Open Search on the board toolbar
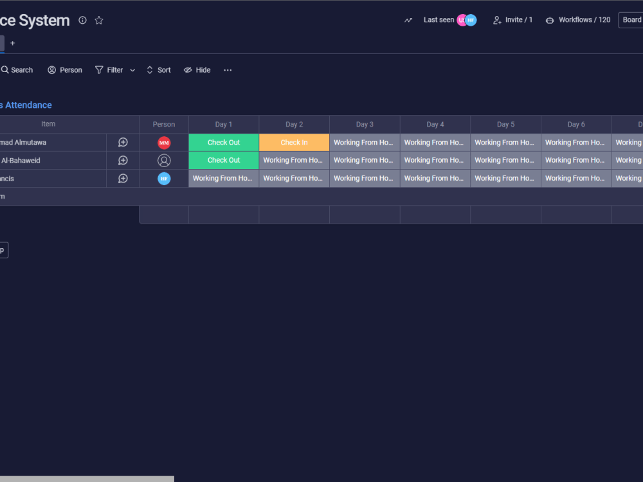This screenshot has width=643, height=482. (x=15, y=69)
